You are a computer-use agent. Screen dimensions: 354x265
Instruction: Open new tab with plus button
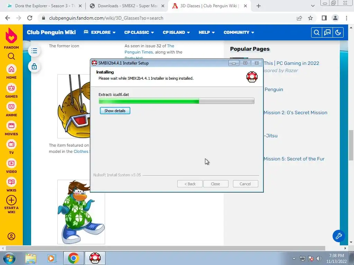click(x=259, y=6)
